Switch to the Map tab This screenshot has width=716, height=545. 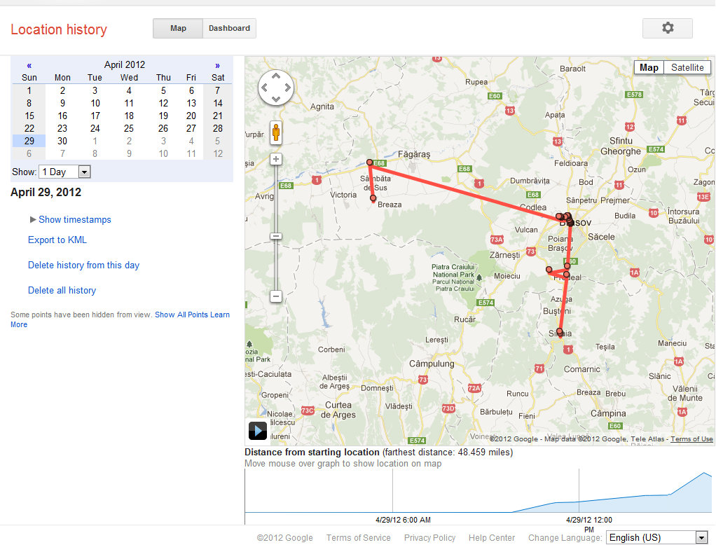pyautogui.click(x=178, y=28)
